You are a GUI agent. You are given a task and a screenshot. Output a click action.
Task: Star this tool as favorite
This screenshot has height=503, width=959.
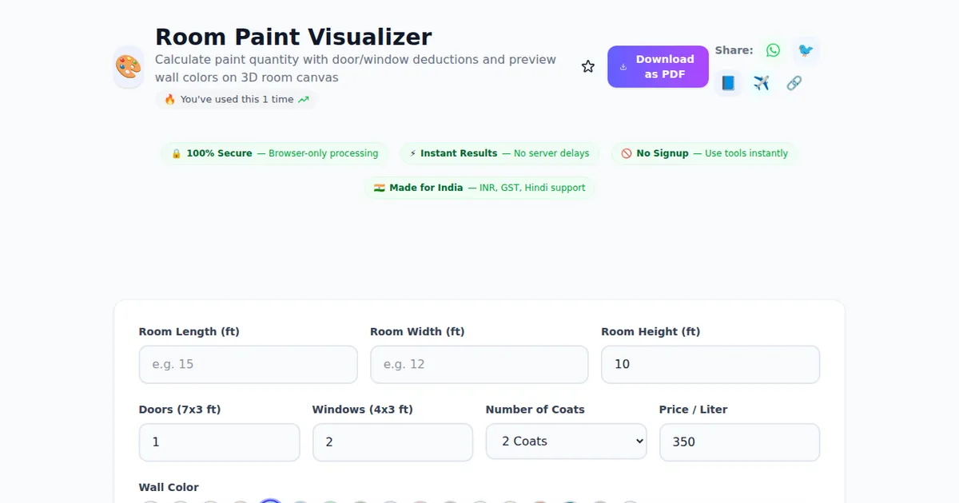pos(588,67)
